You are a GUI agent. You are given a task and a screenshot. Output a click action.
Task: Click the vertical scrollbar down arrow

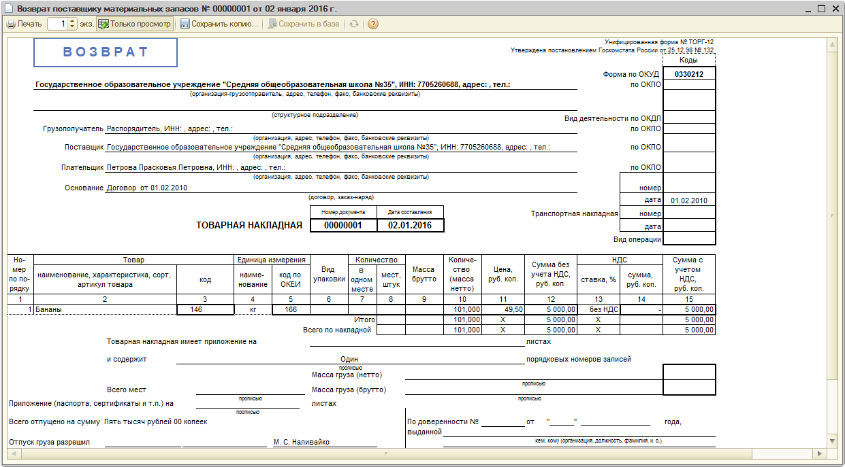tap(832, 442)
